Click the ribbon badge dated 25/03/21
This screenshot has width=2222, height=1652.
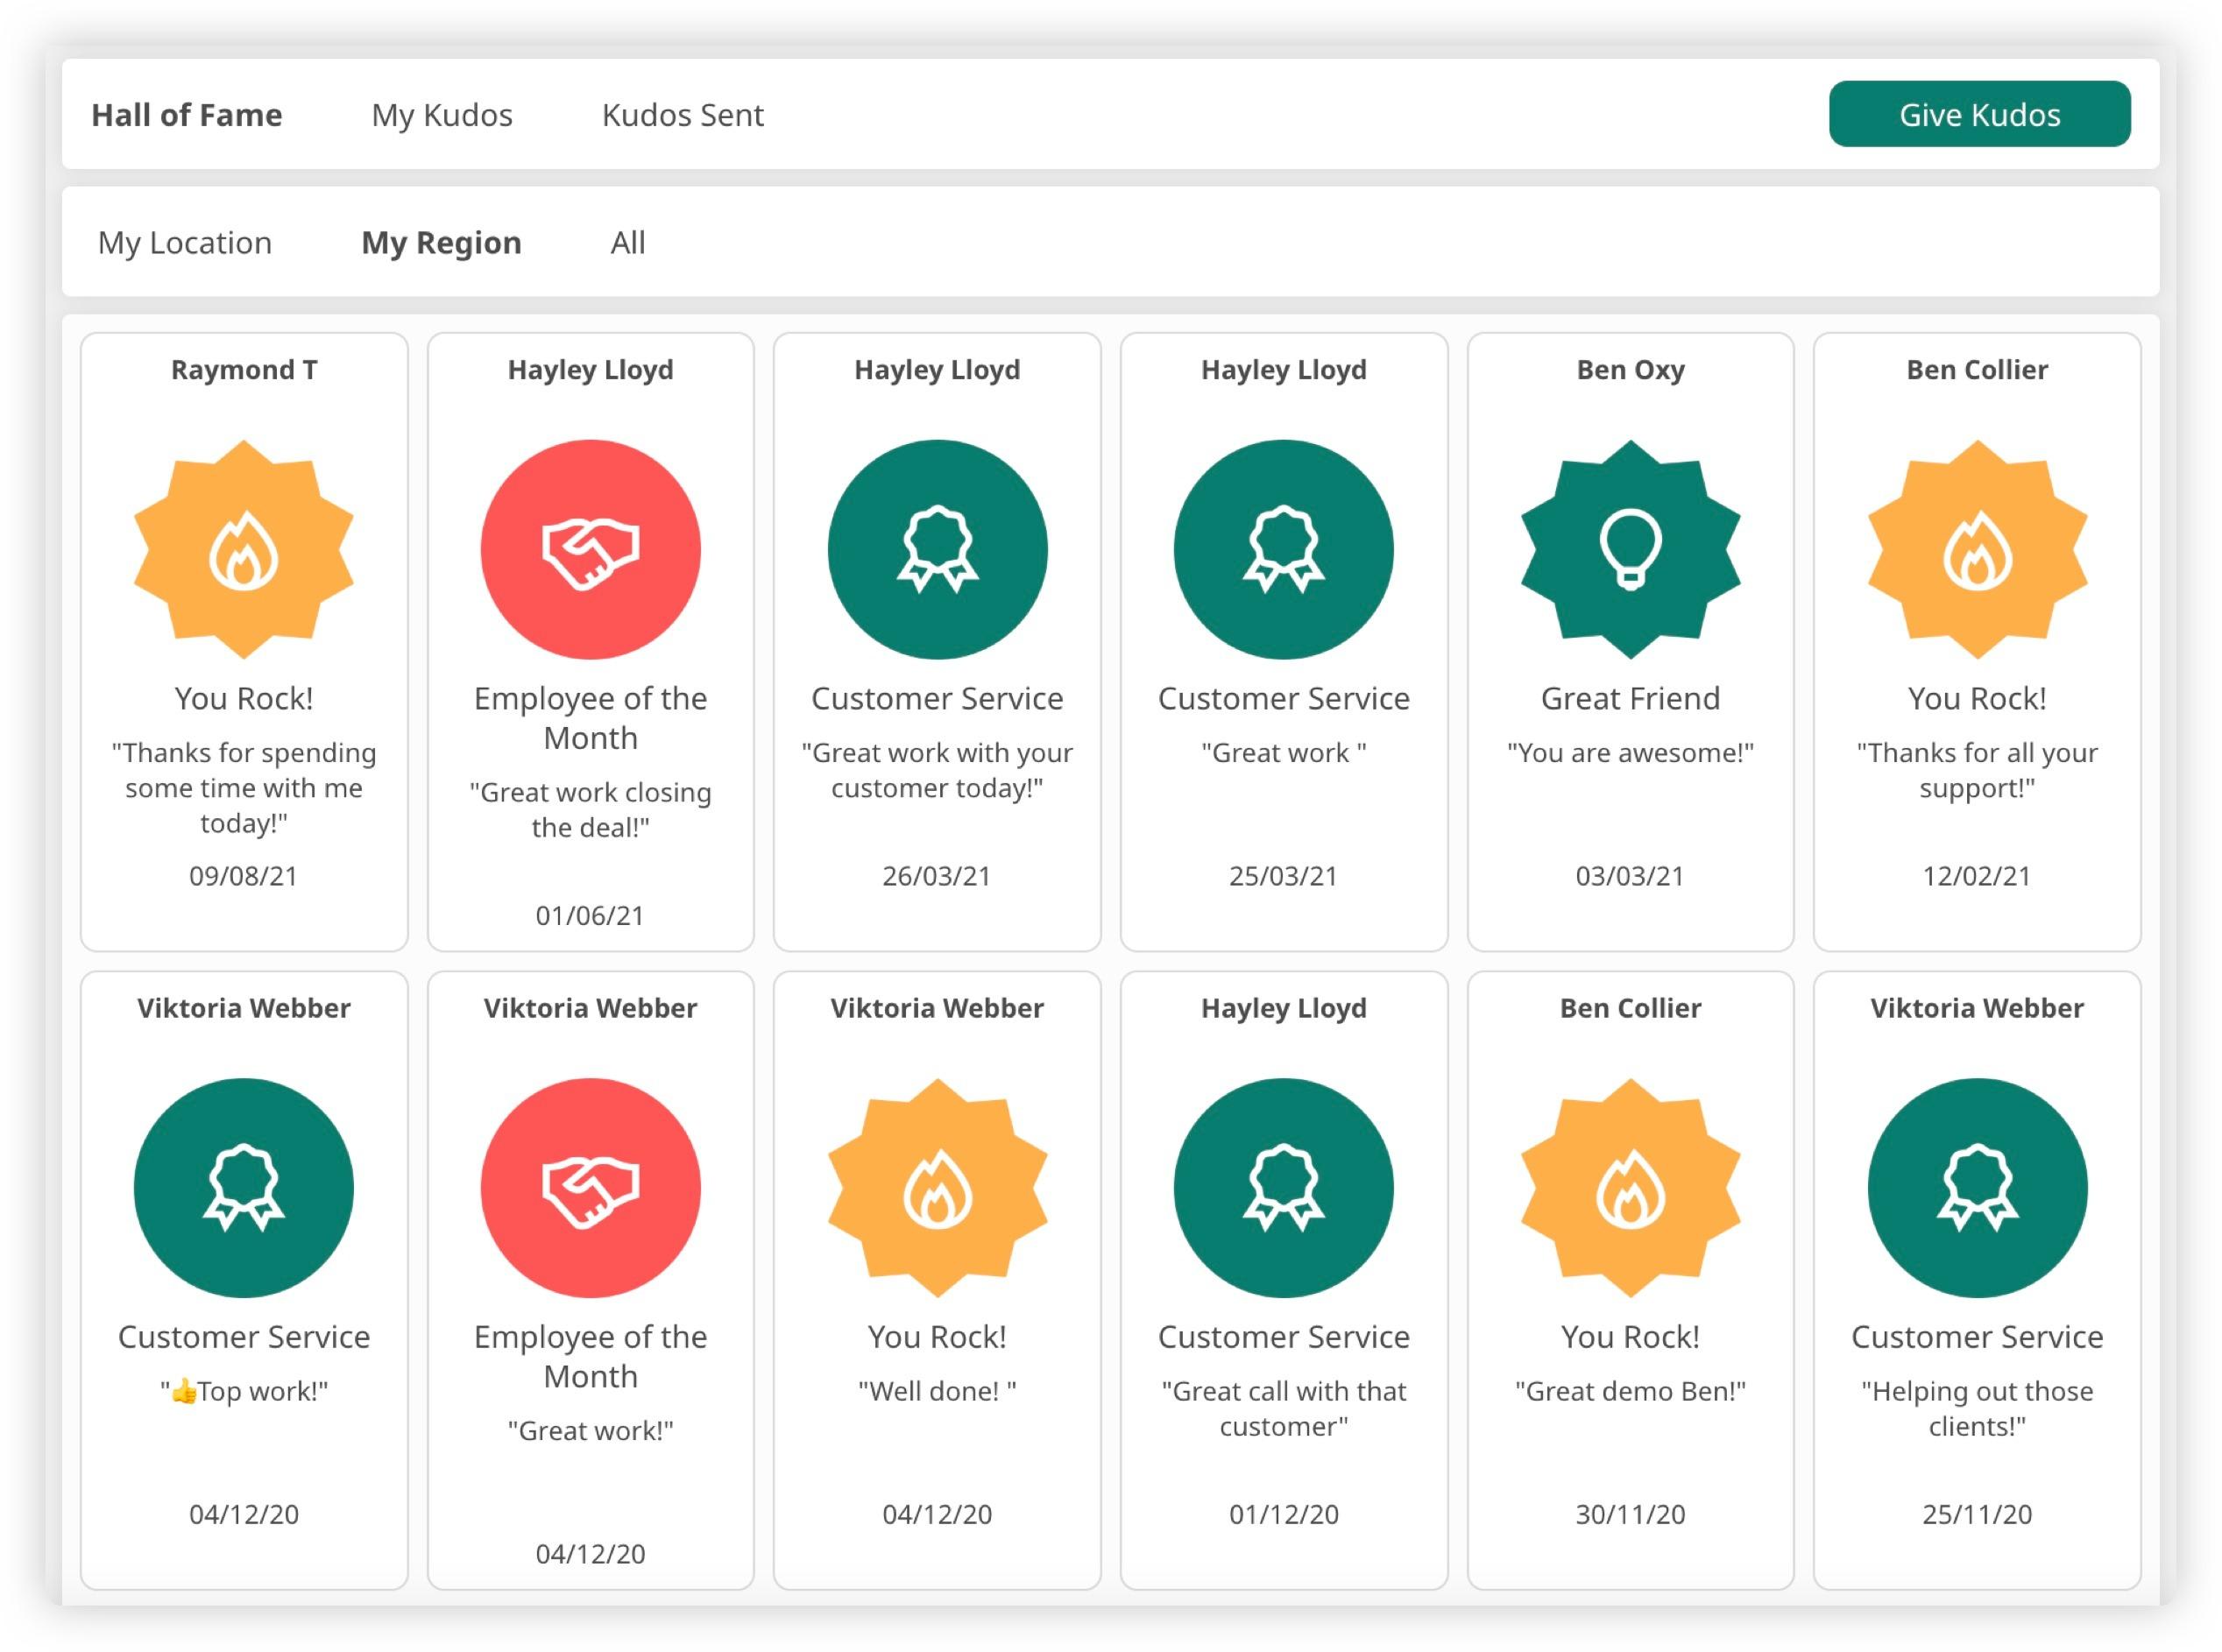click(1283, 549)
